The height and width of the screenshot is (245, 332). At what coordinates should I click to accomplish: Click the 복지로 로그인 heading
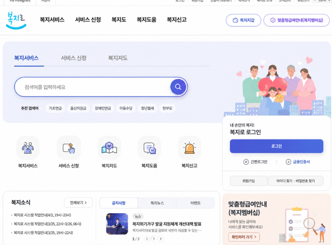click(x=245, y=132)
